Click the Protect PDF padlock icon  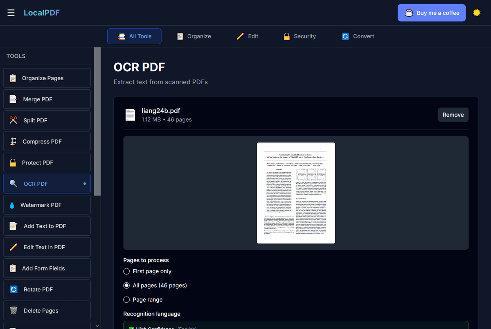pos(13,162)
